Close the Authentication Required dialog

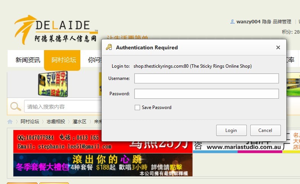278,47
